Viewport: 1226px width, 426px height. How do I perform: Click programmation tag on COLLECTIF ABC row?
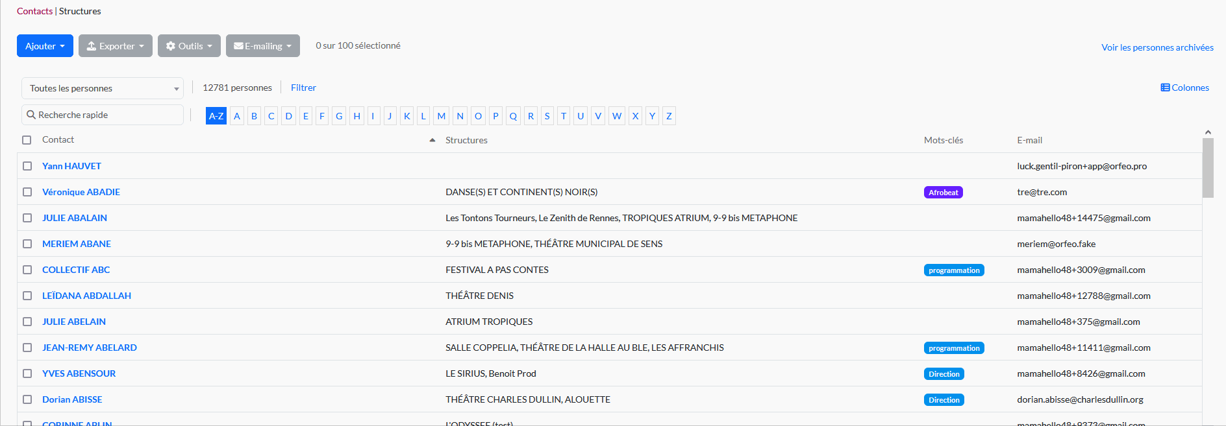point(953,270)
